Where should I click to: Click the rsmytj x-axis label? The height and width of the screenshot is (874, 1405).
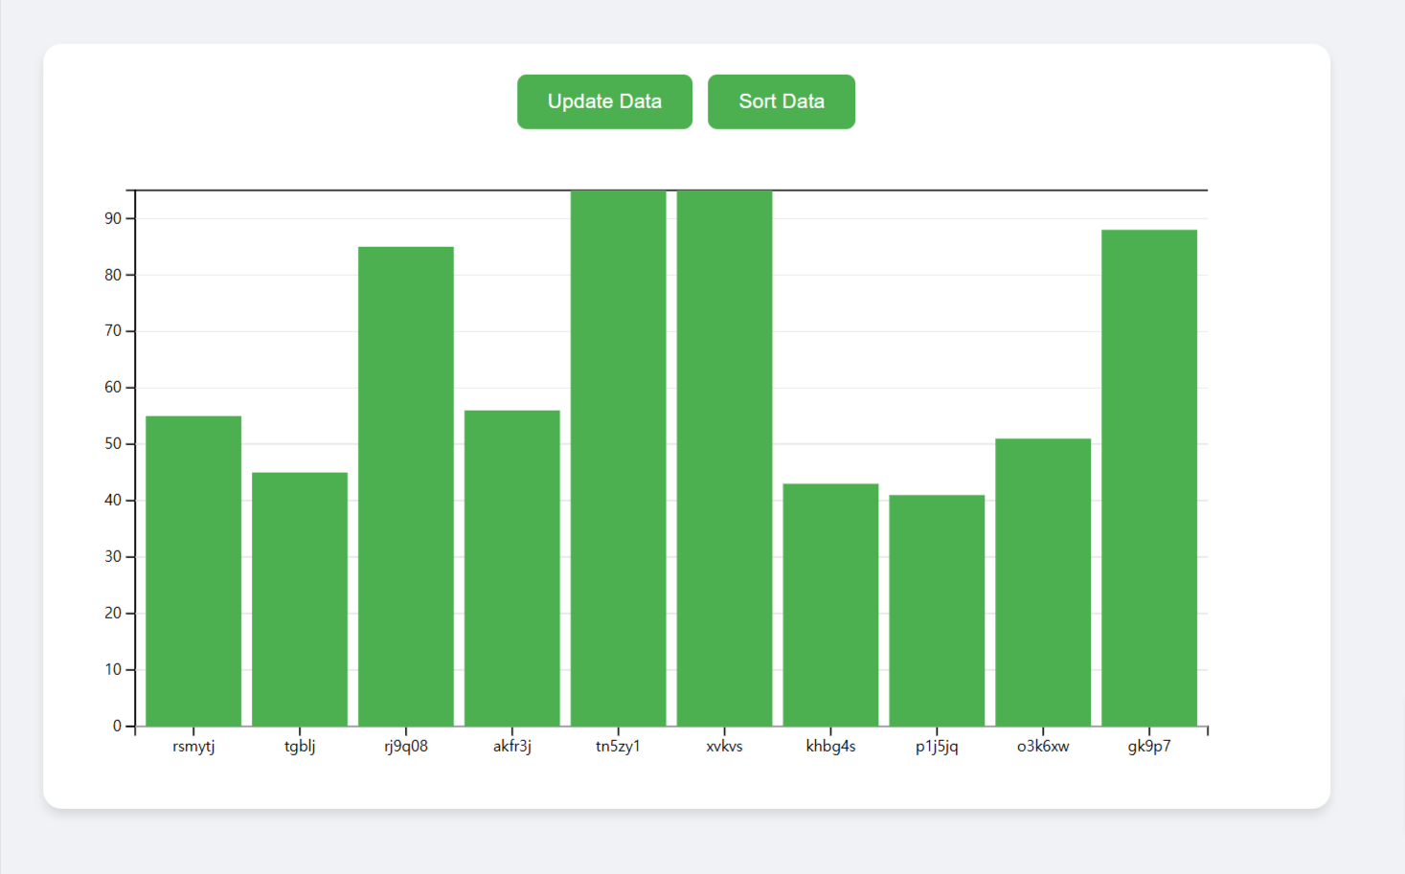[x=193, y=747]
